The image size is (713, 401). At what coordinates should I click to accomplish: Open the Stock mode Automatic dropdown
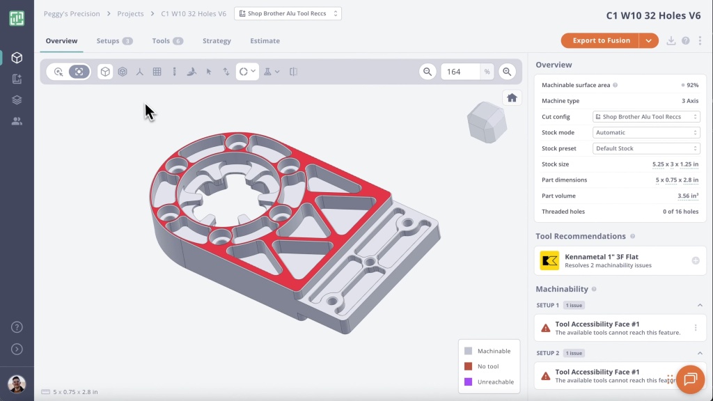(646, 132)
